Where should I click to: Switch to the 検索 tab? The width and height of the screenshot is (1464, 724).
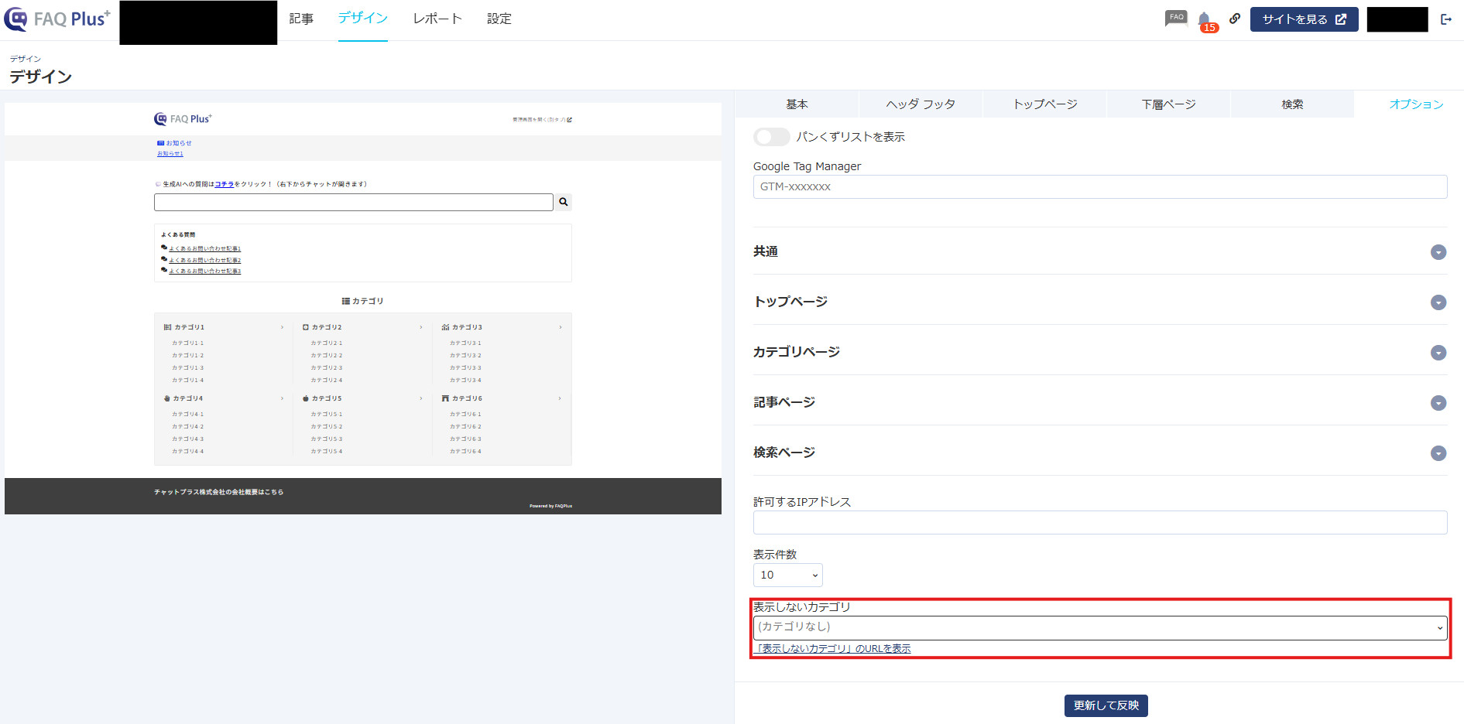(1292, 104)
